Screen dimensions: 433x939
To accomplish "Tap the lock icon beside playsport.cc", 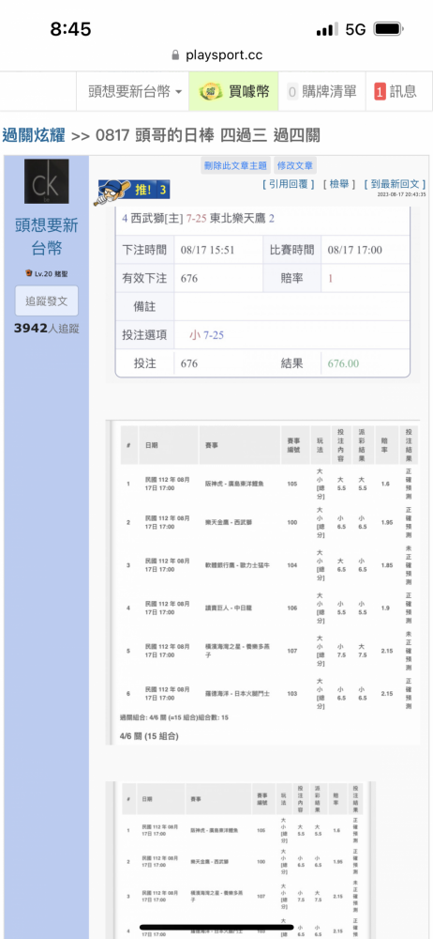I will [175, 55].
